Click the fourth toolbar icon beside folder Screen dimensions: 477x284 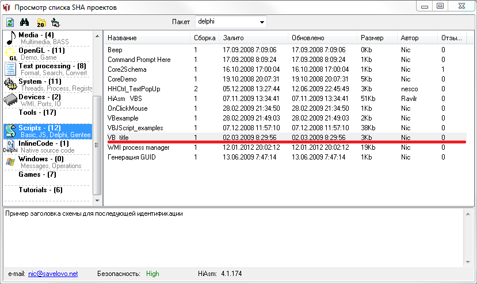[55, 22]
